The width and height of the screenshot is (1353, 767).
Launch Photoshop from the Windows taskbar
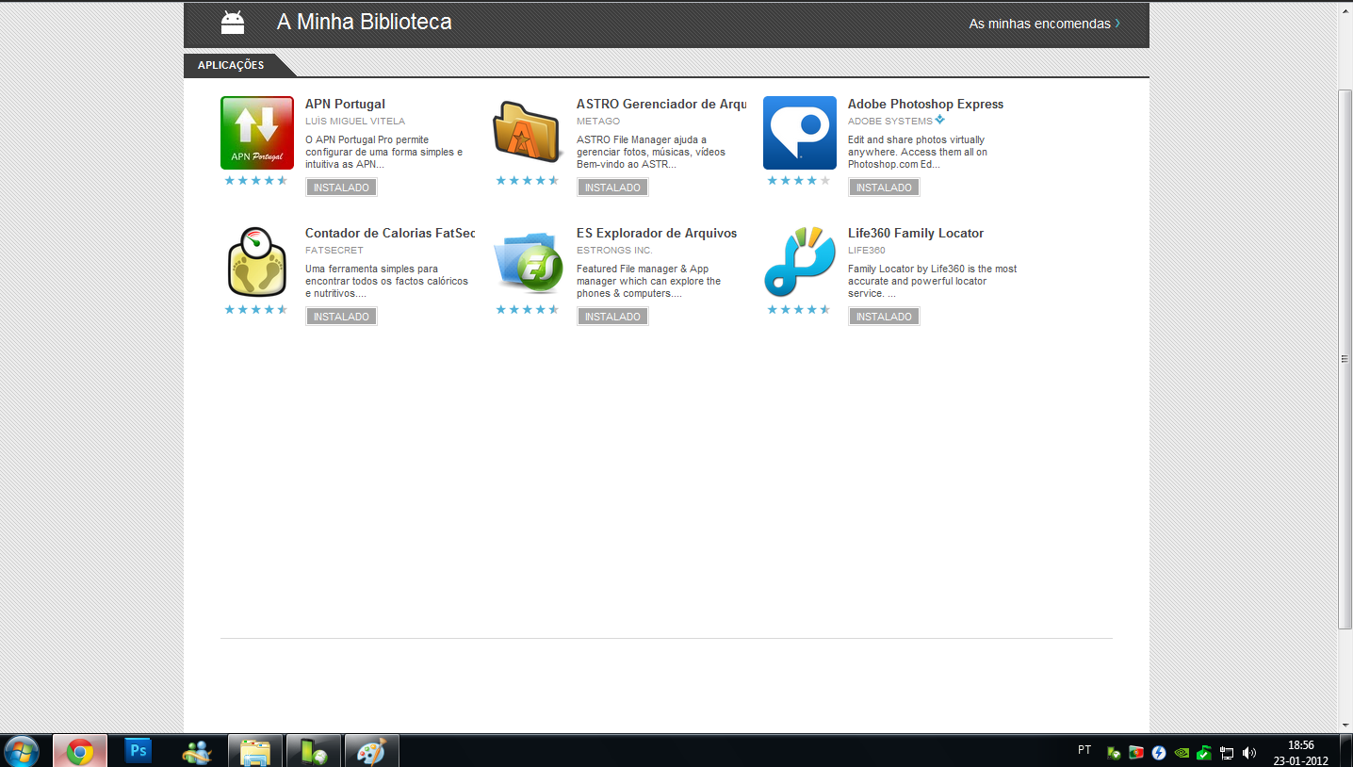(x=139, y=751)
